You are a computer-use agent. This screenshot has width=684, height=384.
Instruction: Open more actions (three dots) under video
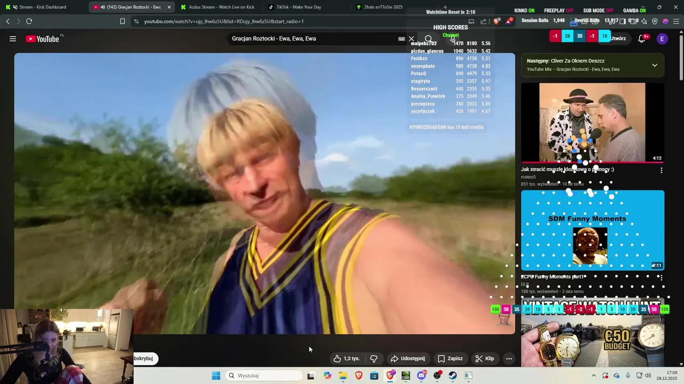coord(509,358)
